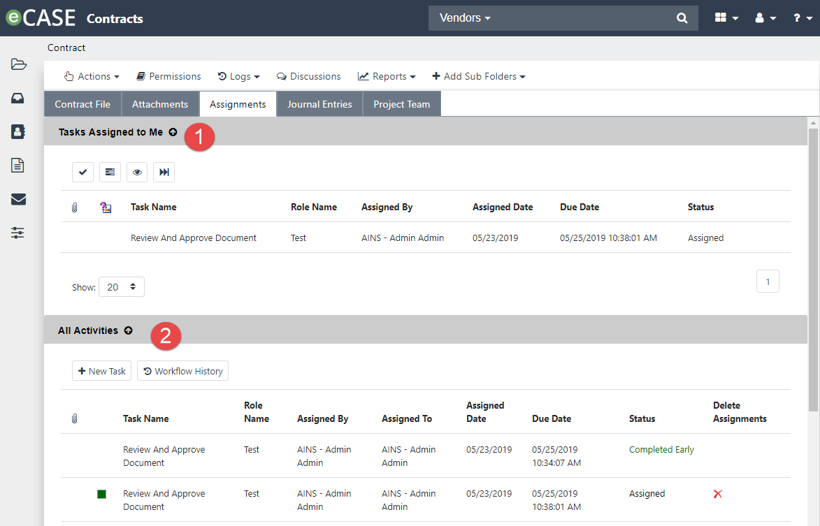The image size is (820, 526).
Task: Click the eCASE logo
Action: [x=41, y=17]
